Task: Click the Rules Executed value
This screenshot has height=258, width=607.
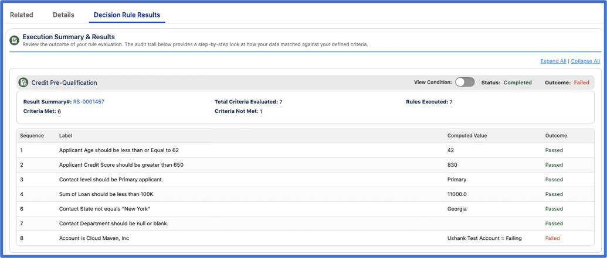Action: [x=451, y=102]
